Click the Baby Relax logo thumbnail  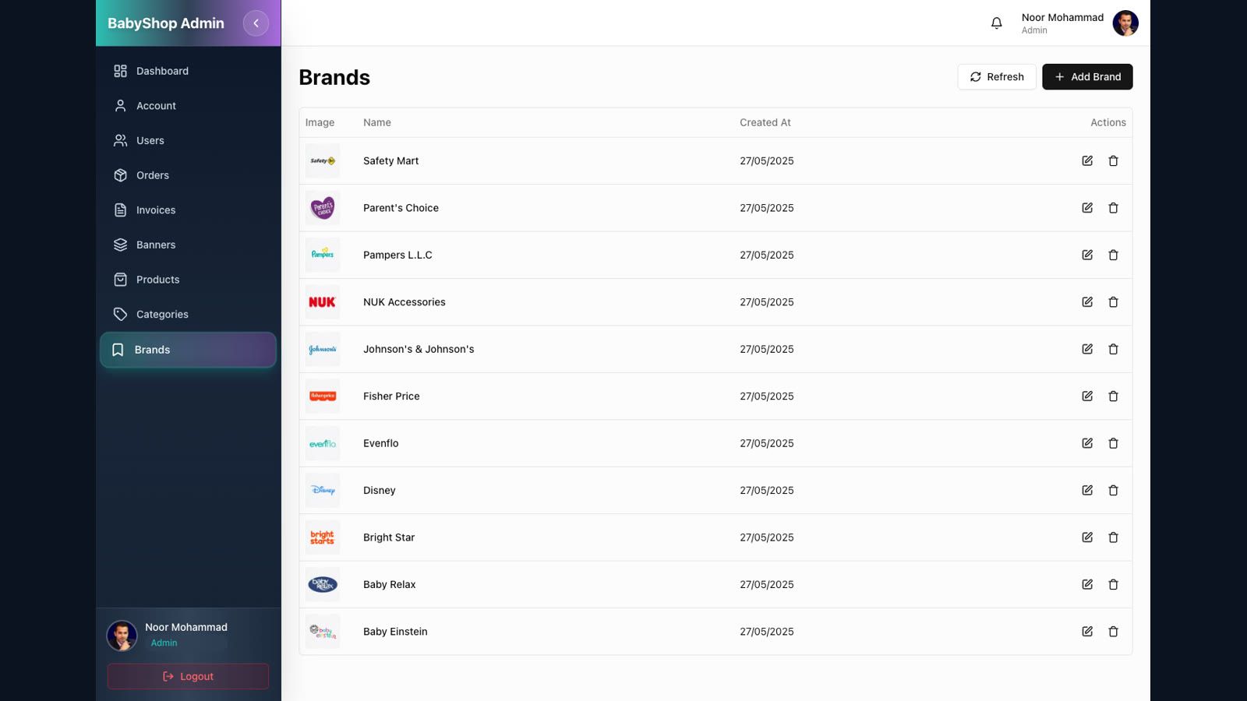tap(323, 584)
